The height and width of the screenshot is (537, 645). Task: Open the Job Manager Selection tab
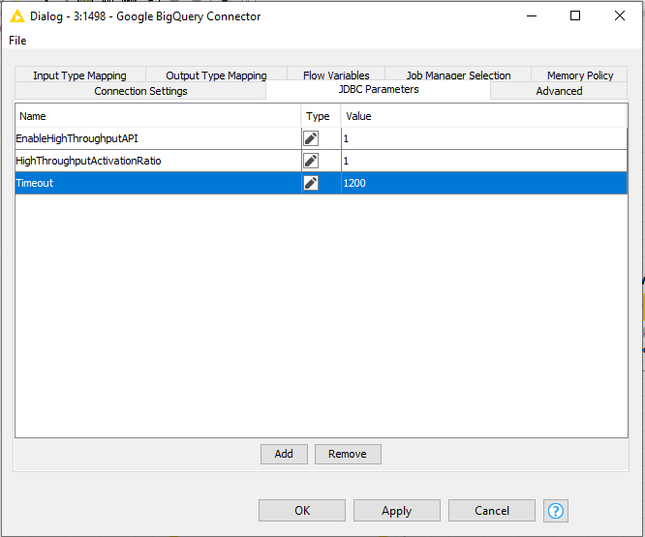click(458, 75)
